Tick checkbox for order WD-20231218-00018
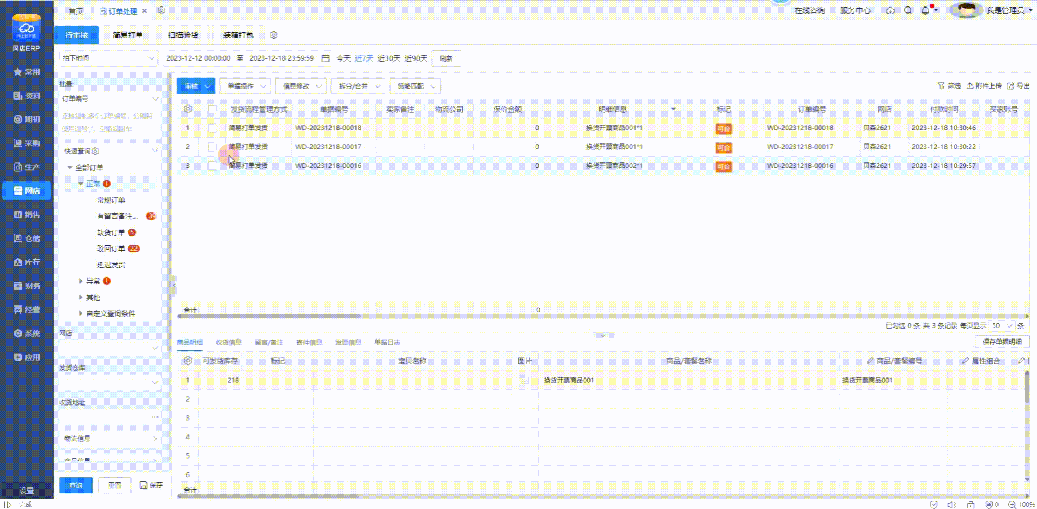 click(x=212, y=128)
